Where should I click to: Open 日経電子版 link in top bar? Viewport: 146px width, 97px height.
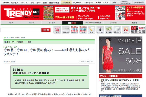pos(139,3)
